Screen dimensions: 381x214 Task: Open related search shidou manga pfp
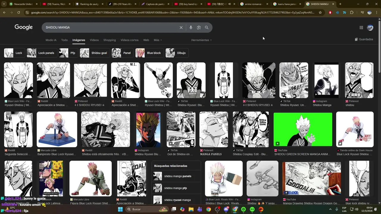[176, 188]
